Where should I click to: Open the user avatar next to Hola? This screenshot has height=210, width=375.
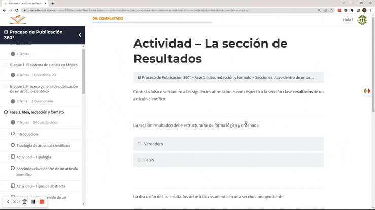coord(362,20)
